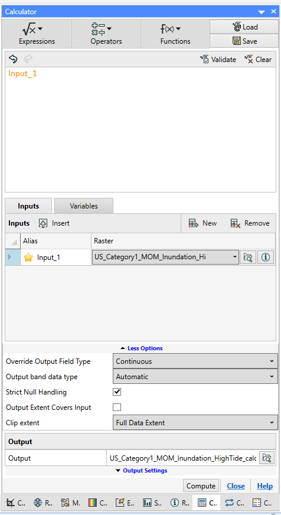Click the Output file name field
The image size is (281, 515).
[183, 458]
